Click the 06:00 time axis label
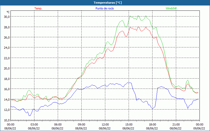Screen dimensions: 210x131 [x=58, y=125]
